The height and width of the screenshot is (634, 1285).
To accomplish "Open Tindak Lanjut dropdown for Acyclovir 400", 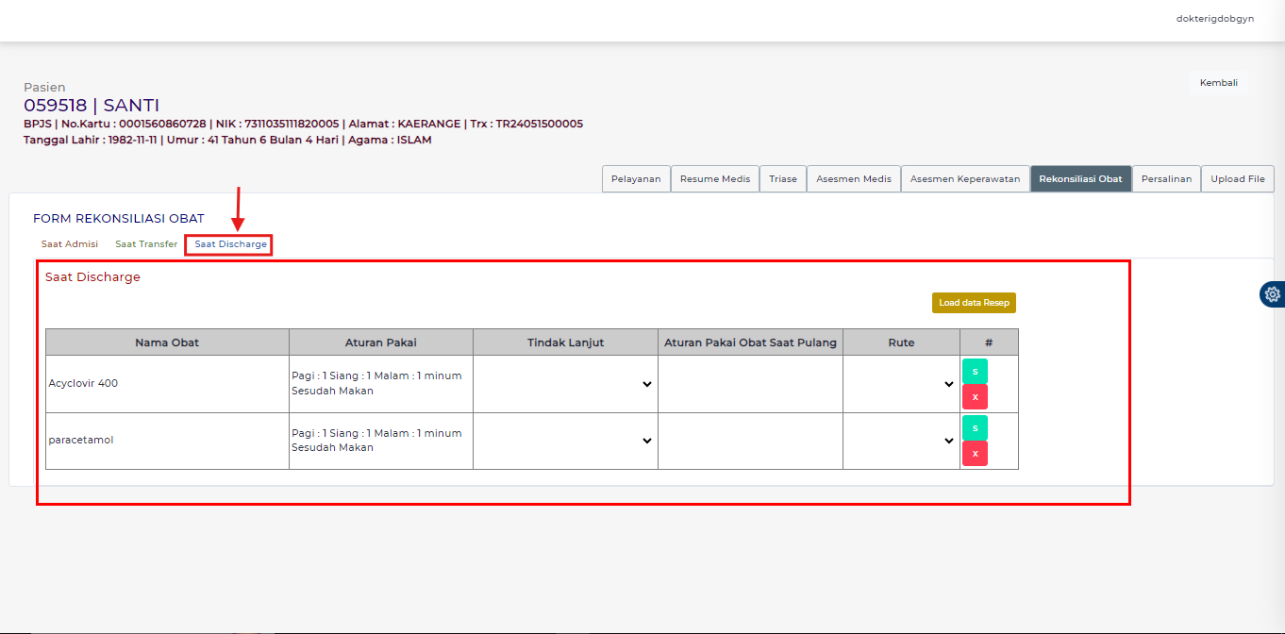I will (x=565, y=384).
